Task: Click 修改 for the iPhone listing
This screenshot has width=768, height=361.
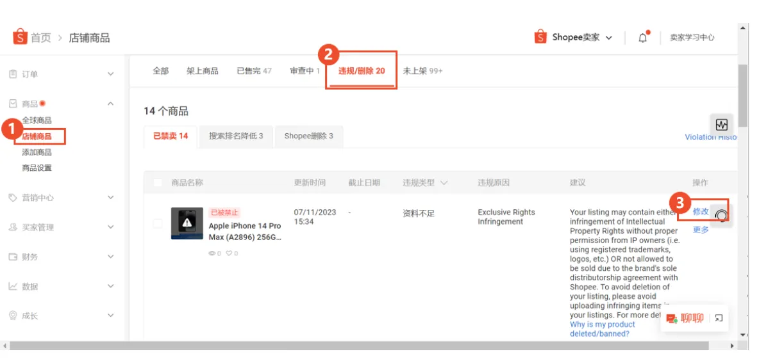Action: coord(701,211)
